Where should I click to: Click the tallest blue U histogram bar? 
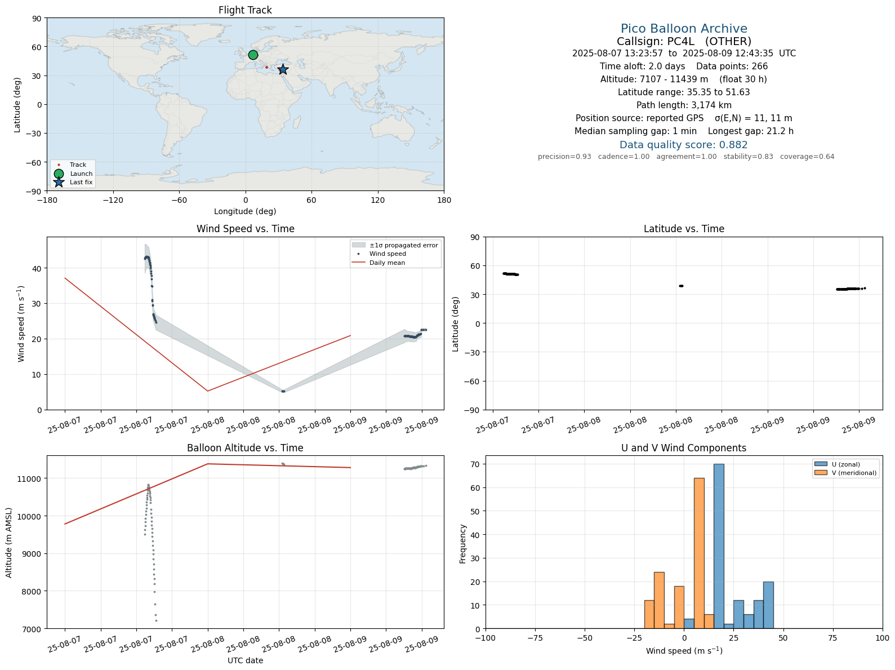pos(719,546)
